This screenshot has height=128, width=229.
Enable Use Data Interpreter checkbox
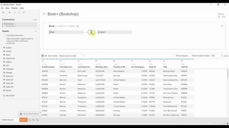click(x=5, y=36)
